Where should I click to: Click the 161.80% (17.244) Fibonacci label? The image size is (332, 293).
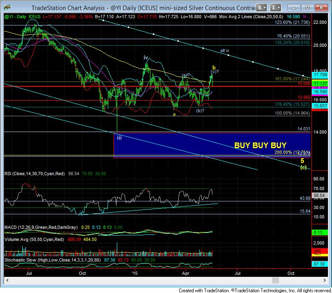point(289,79)
